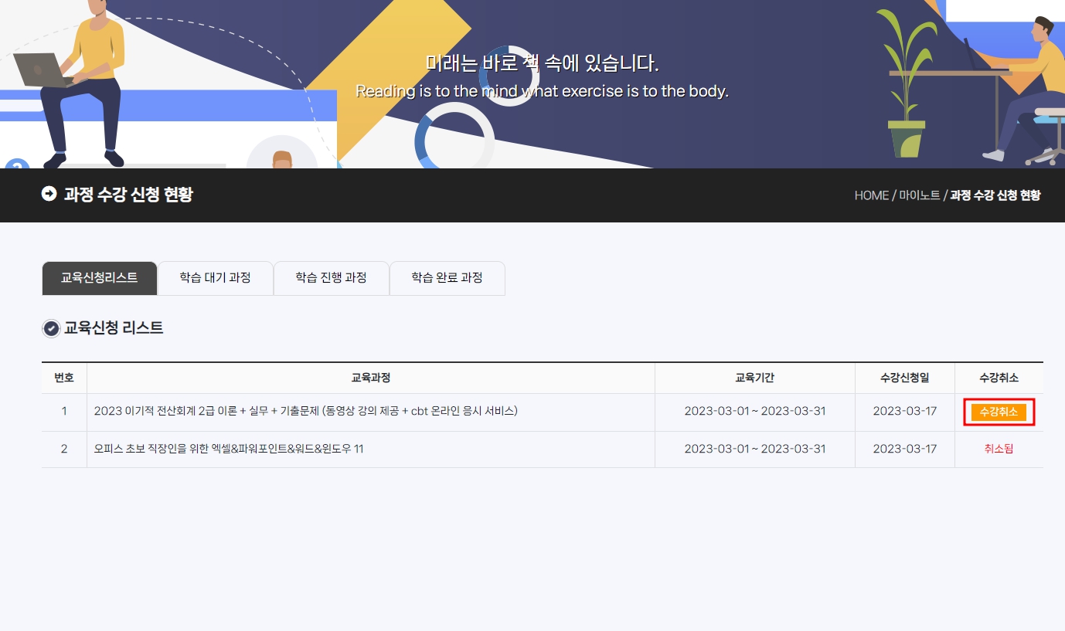
Task: Open the 2023 이기적 전산회계 2급 course
Action: click(305, 411)
